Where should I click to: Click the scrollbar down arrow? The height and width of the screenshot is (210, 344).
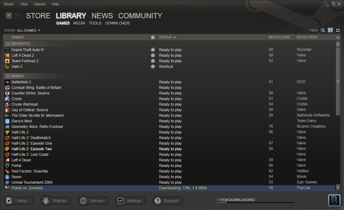coord(338,187)
